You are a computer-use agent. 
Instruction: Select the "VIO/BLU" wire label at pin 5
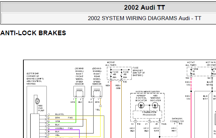pos(59,128)
